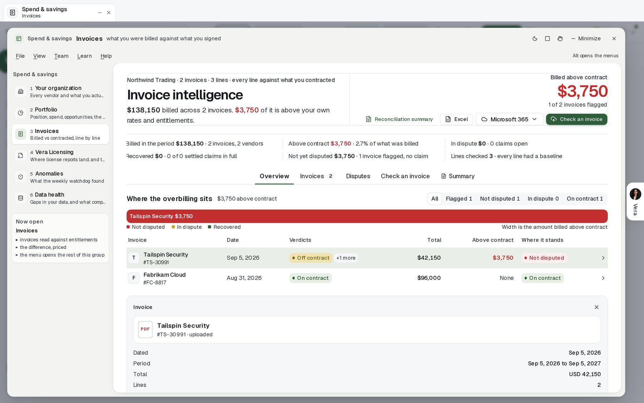
Task: Toggle dark mode moon icon
Action: point(535,39)
